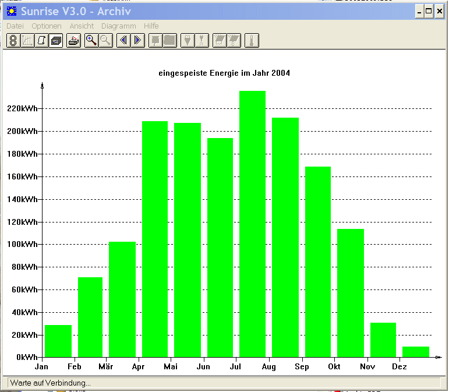Click the July energy bar
The image size is (449, 392).
[252, 224]
